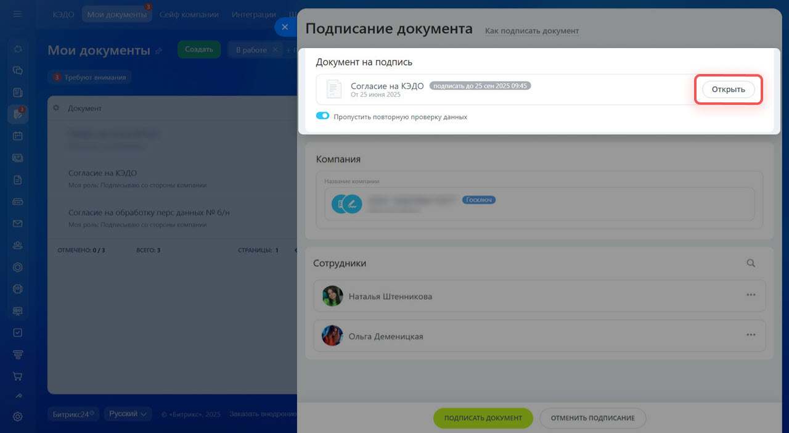This screenshot has height=433, width=789.
Task: Open the Как подписать документ help link
Action: [x=532, y=30]
